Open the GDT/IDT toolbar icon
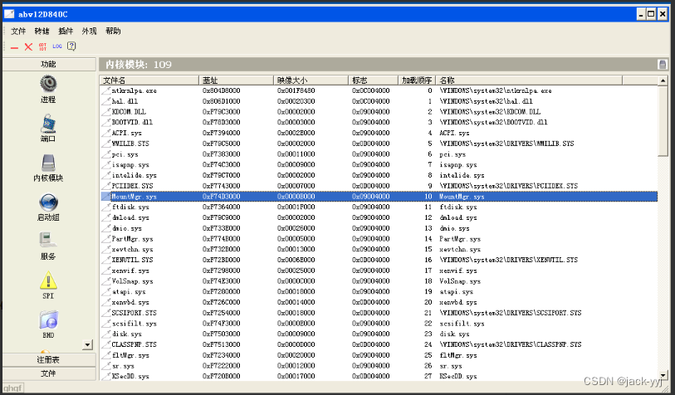The width and height of the screenshot is (675, 395). tap(42, 46)
